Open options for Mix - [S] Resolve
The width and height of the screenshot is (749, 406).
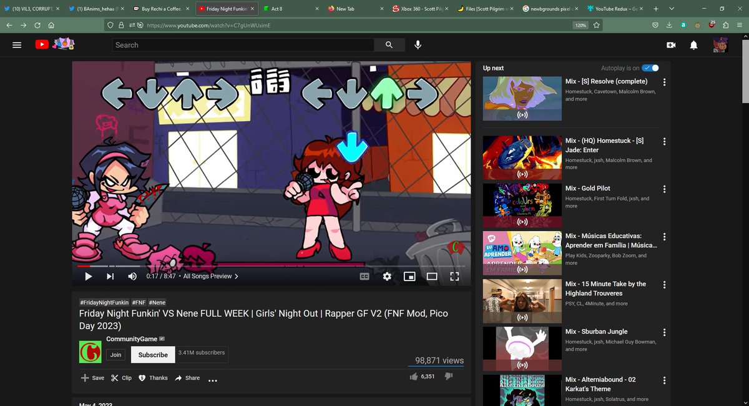pyautogui.click(x=665, y=82)
